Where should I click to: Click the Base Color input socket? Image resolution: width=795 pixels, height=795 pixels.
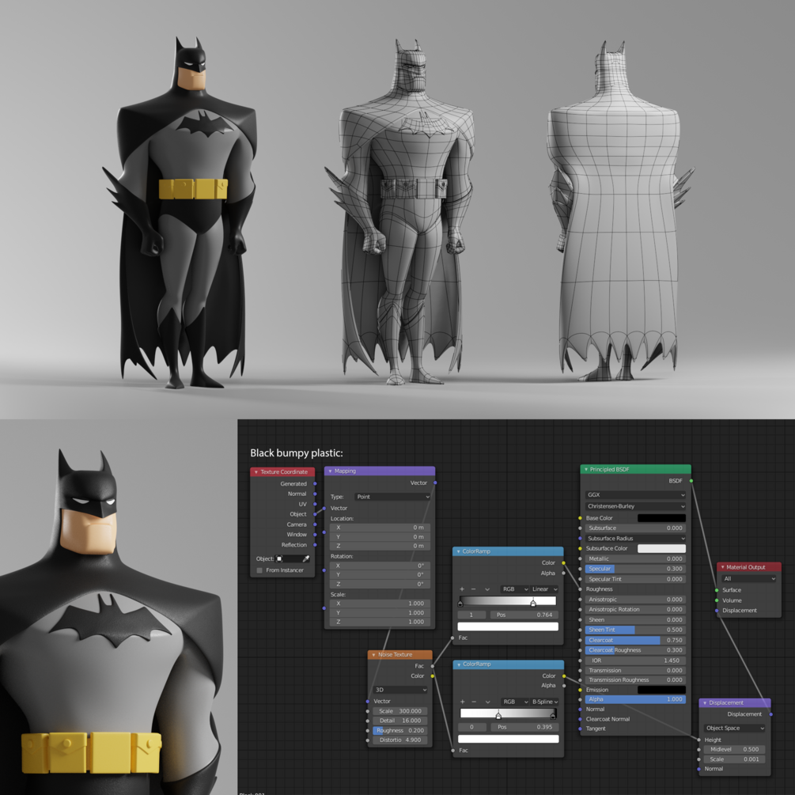(x=580, y=518)
